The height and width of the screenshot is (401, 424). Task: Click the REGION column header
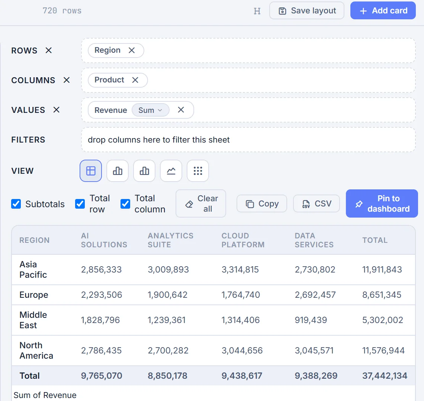(x=35, y=240)
